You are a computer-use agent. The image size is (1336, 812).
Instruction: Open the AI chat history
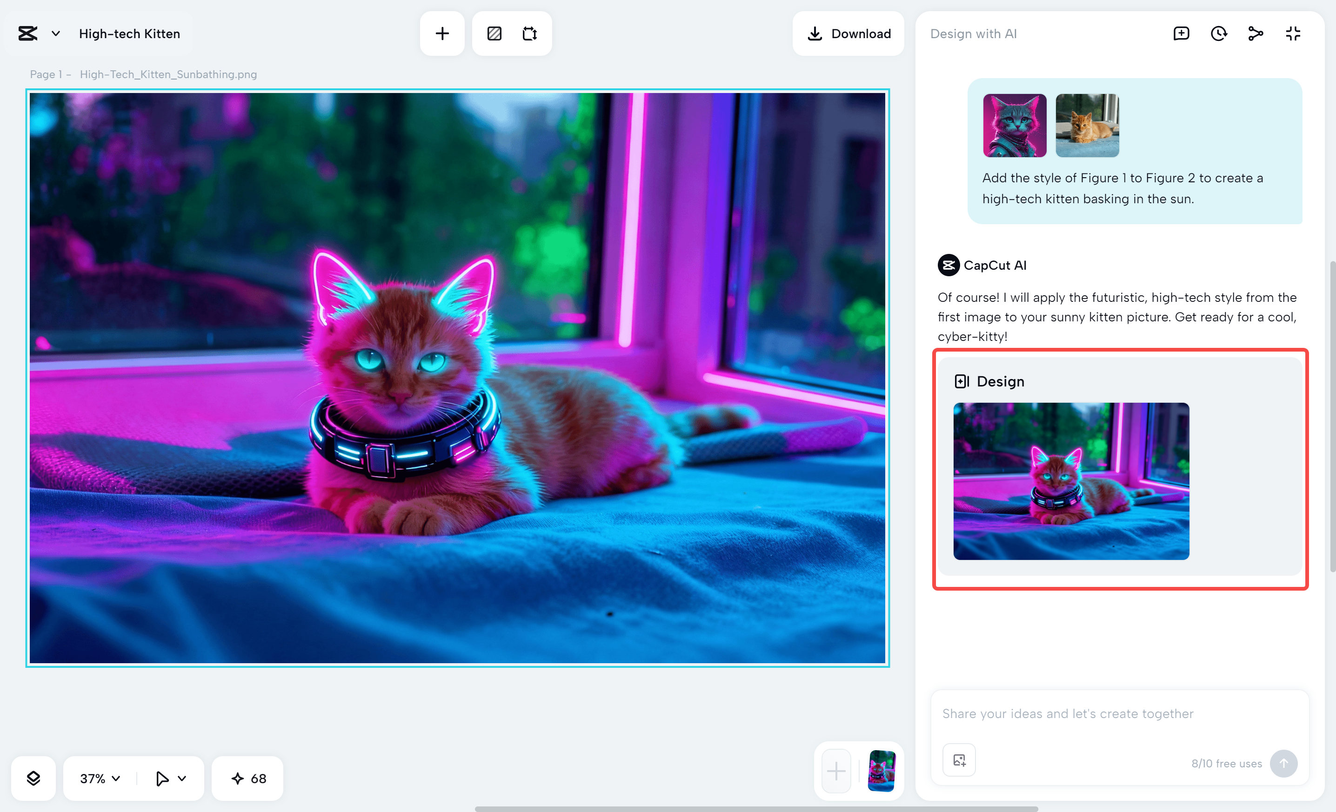pyautogui.click(x=1218, y=33)
